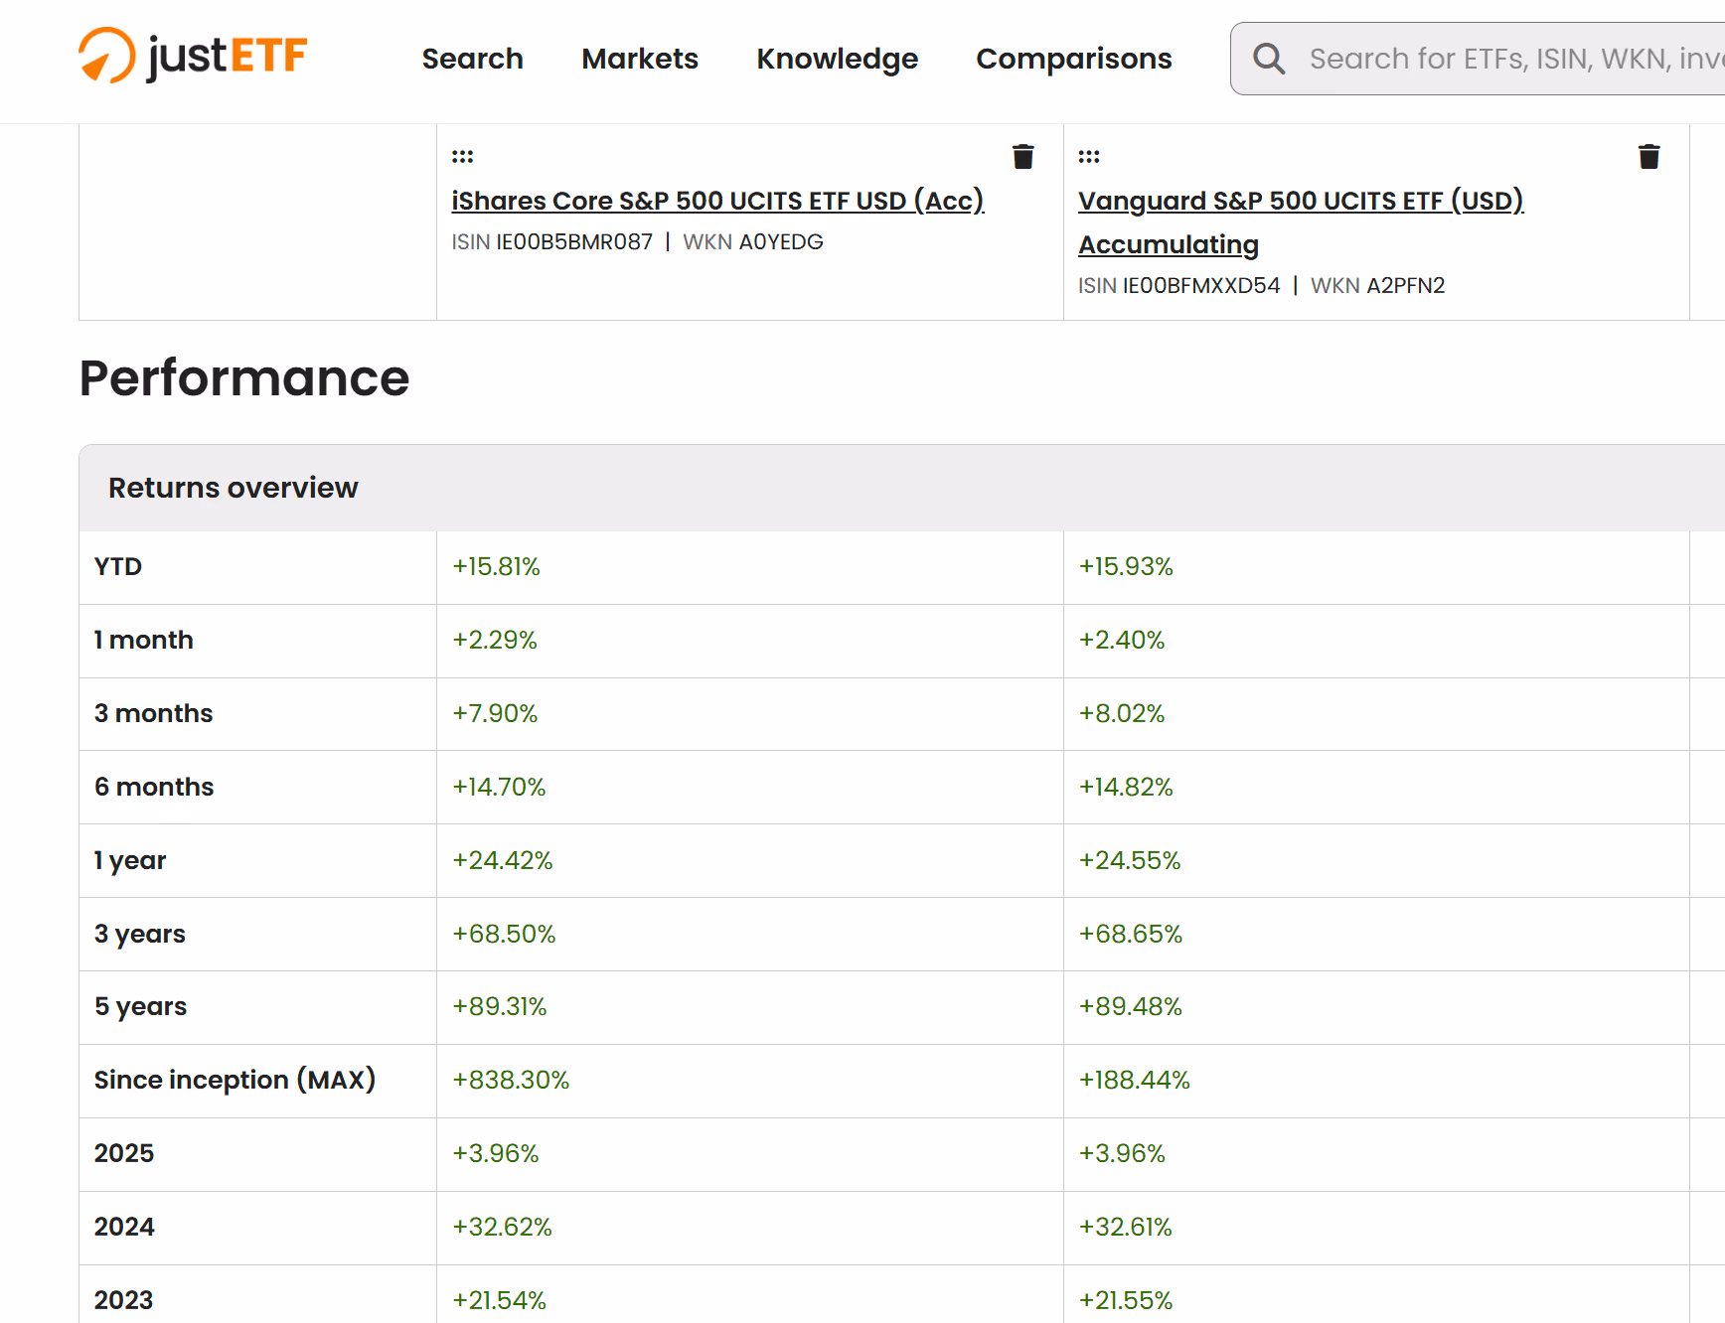Image resolution: width=1725 pixels, height=1323 pixels.
Task: Click the 3 months row label
Action: tap(154, 714)
